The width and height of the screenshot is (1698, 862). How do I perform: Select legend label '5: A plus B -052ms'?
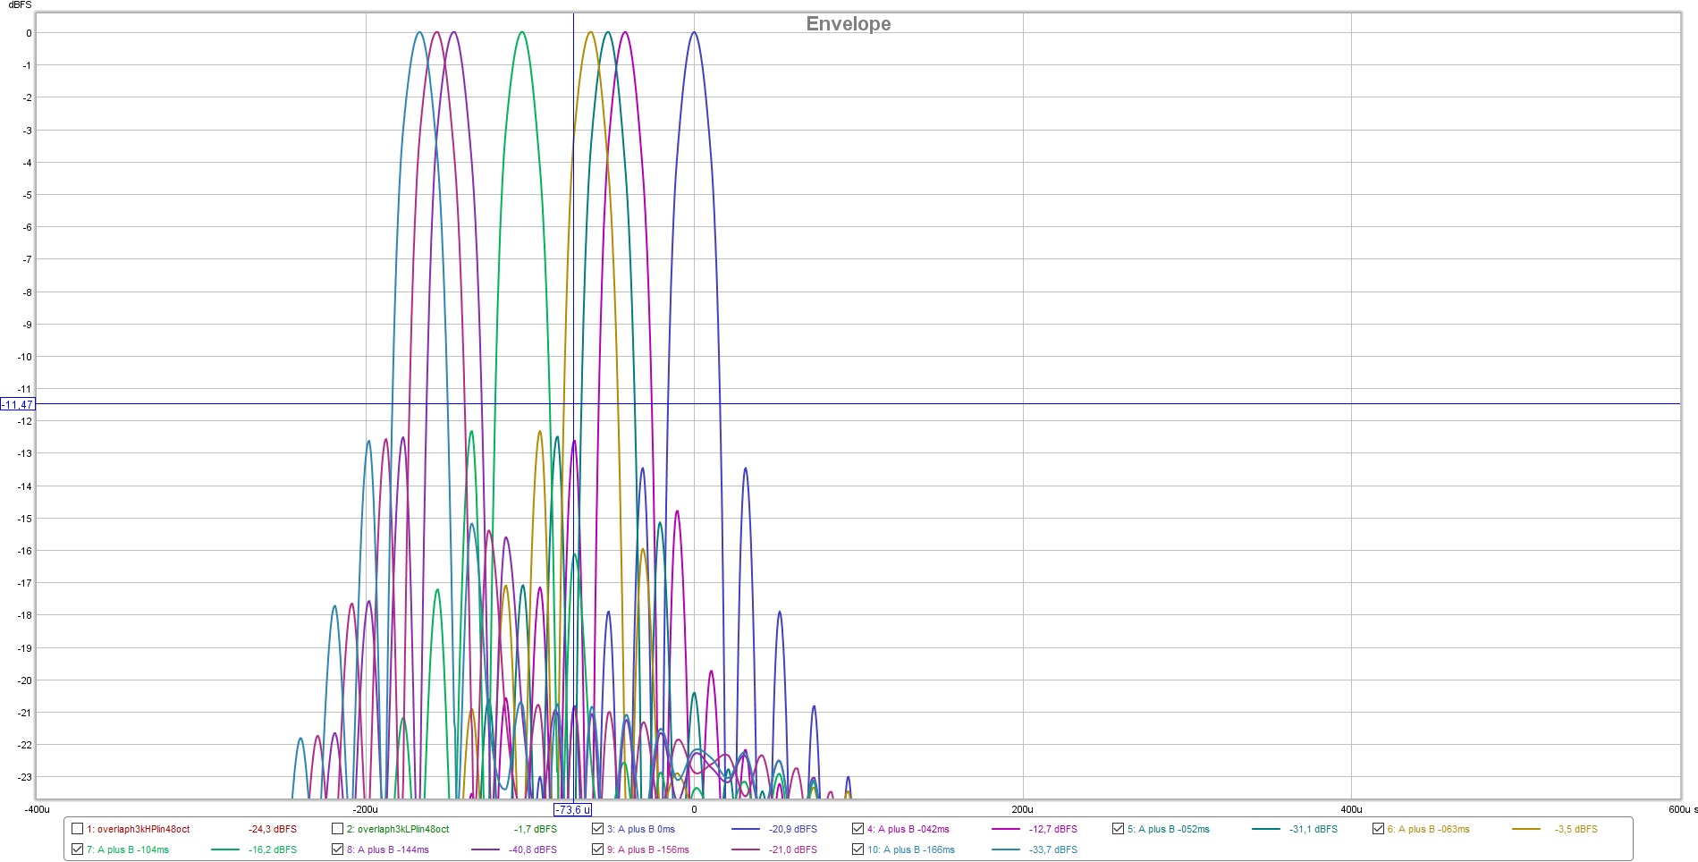[1169, 830]
